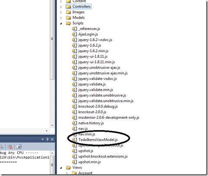Click the pin icon on Output panel
The height and width of the screenshot is (176, 208).
click(47, 140)
